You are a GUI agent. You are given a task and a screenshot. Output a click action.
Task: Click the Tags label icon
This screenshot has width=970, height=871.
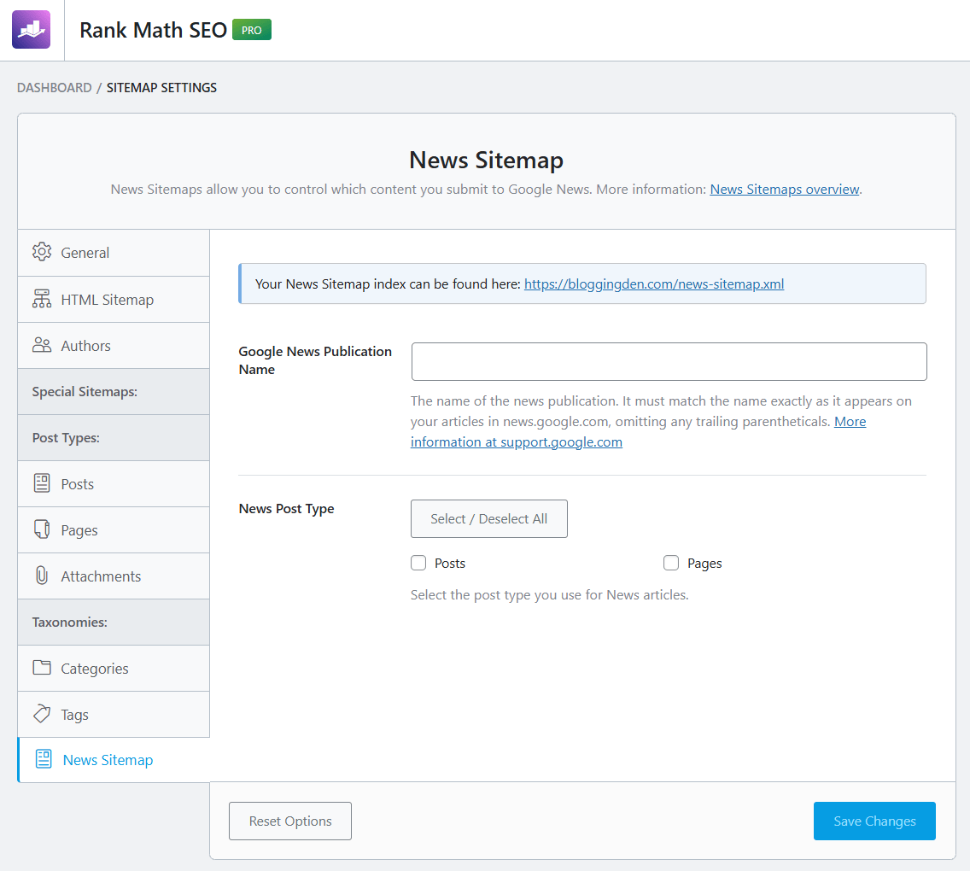pos(42,714)
